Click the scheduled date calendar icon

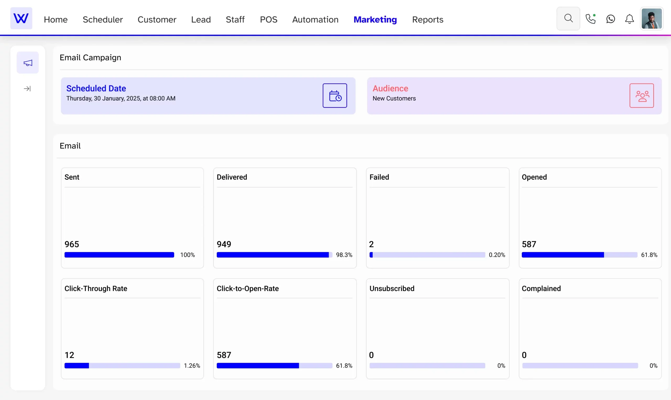335,96
